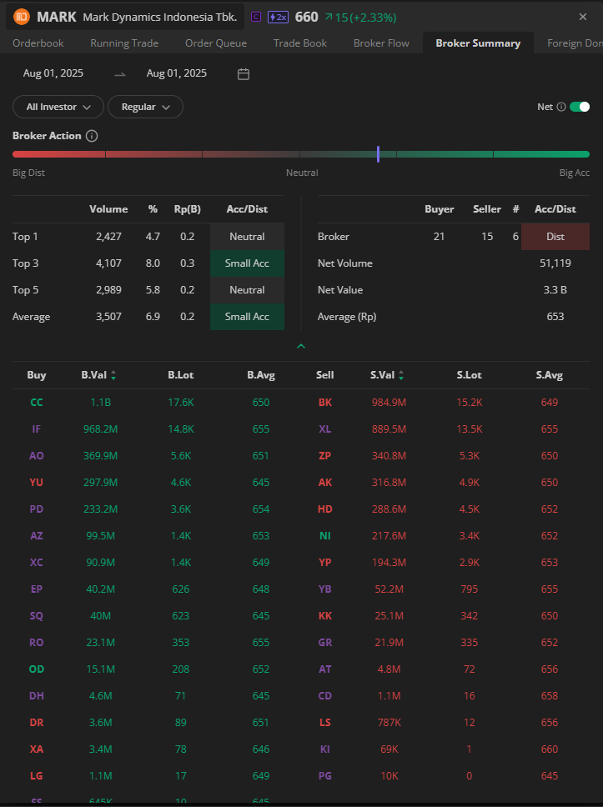603x807 pixels.
Task: Click the end date Aug 01, 2025
Action: pyautogui.click(x=177, y=73)
